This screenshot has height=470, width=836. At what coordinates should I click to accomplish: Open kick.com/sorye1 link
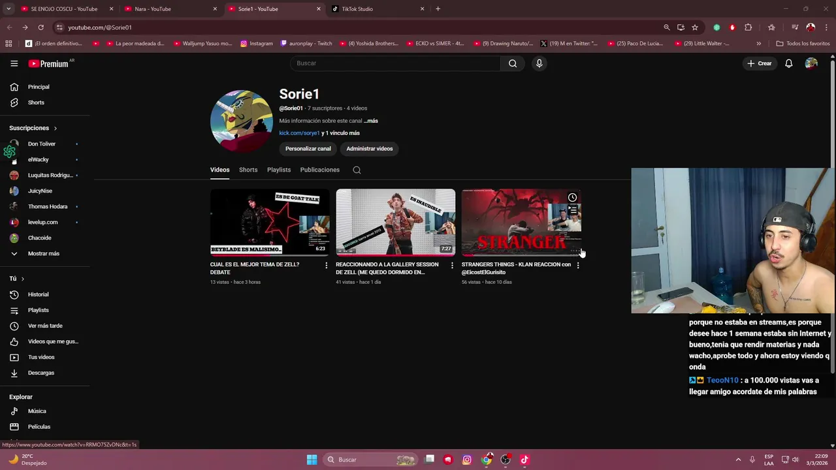[x=299, y=133]
